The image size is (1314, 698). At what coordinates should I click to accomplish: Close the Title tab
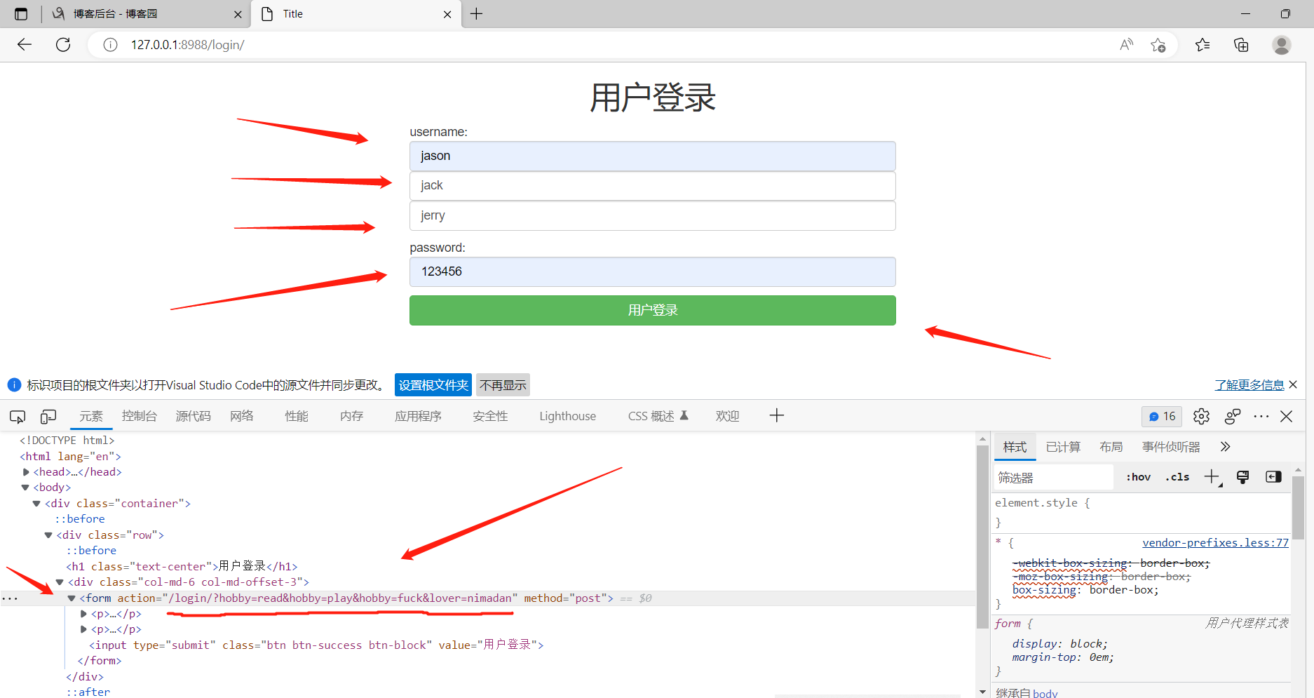tap(447, 14)
